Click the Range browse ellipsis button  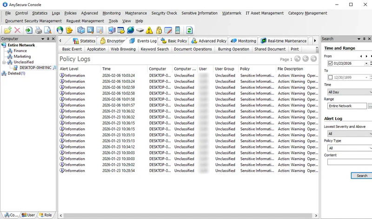tap(370, 106)
